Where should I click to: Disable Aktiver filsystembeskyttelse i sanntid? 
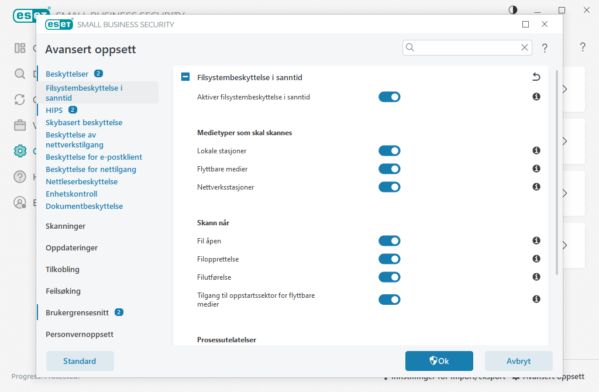click(390, 97)
